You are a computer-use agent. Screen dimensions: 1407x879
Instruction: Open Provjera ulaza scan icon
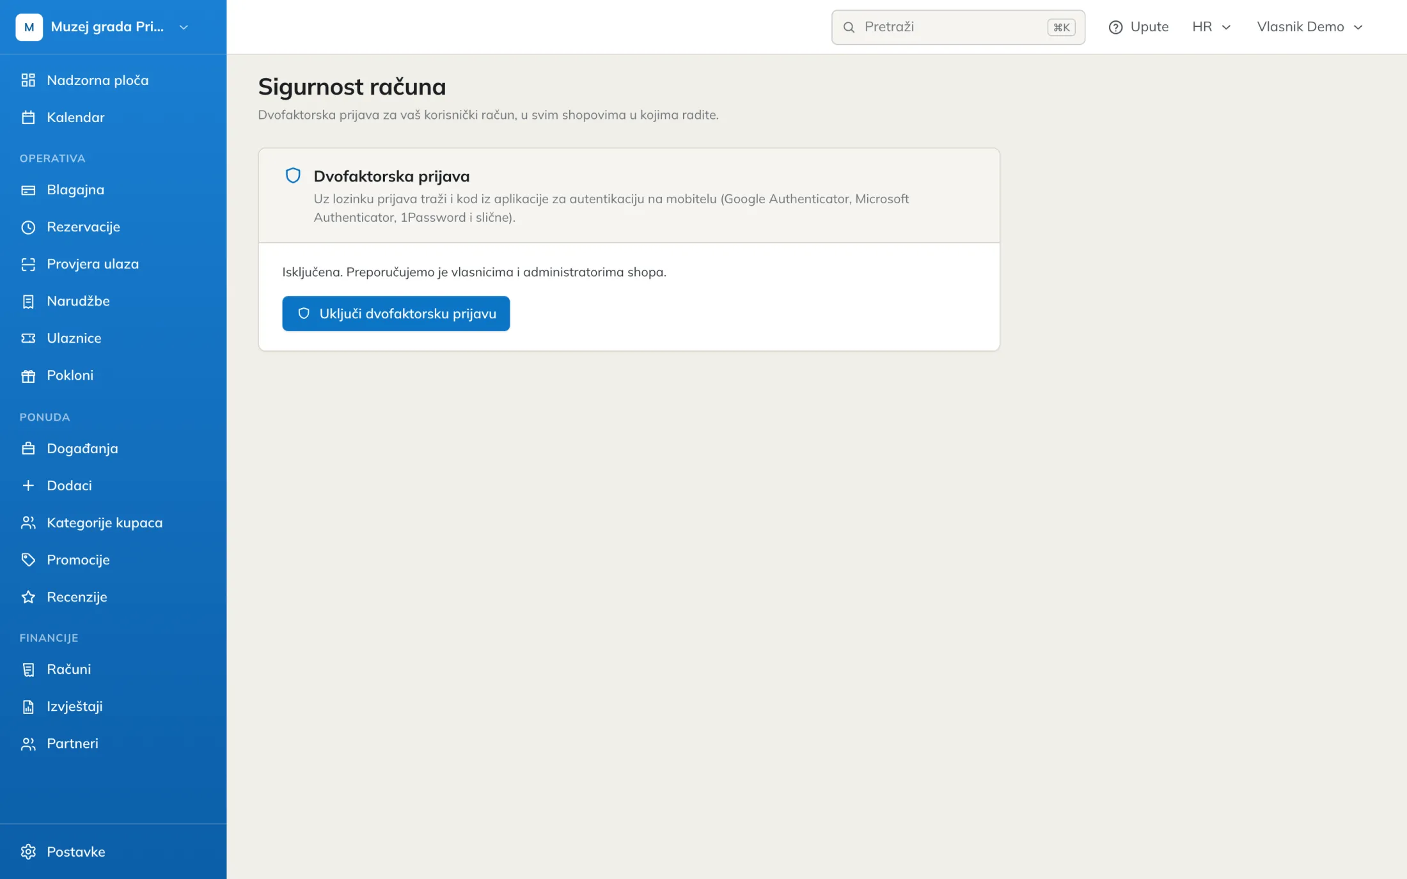[x=28, y=264]
